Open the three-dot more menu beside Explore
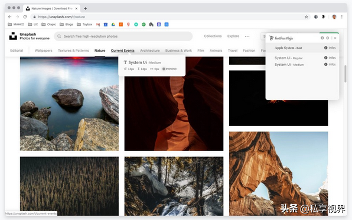 (247, 36)
